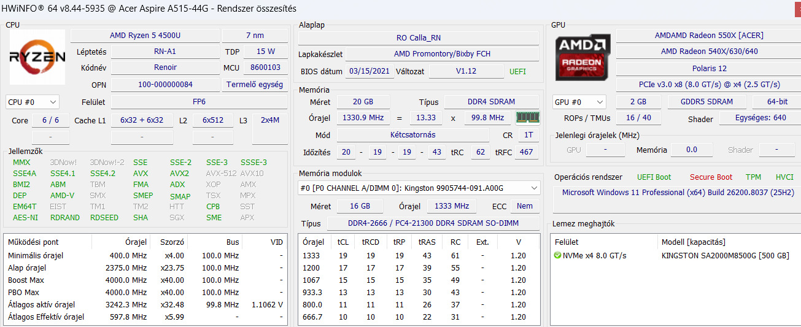Click the memory module chip icon
Image resolution: width=801 pixels, height=327 pixels.
pos(527,117)
